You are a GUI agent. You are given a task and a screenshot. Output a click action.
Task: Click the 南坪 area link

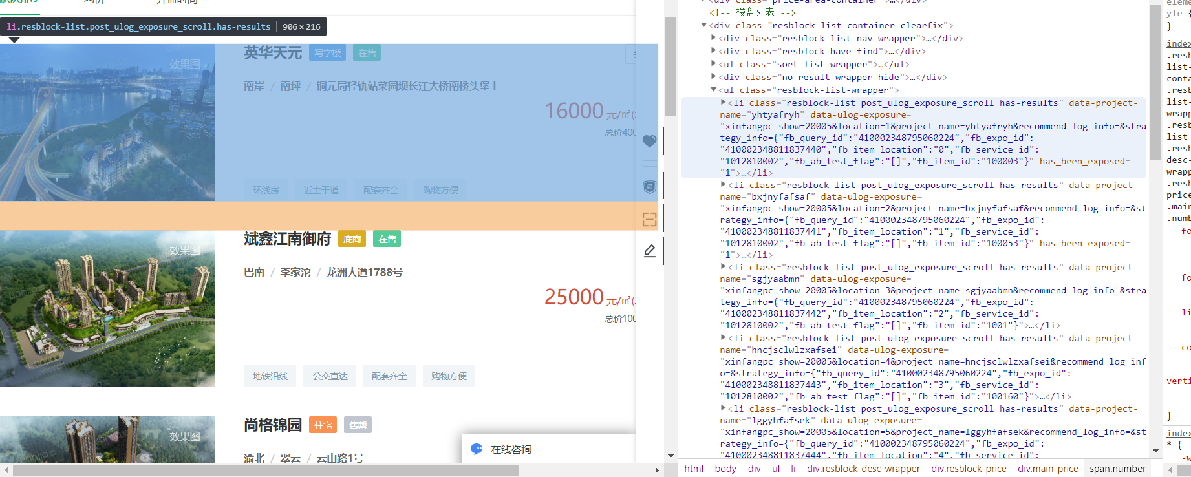290,86
